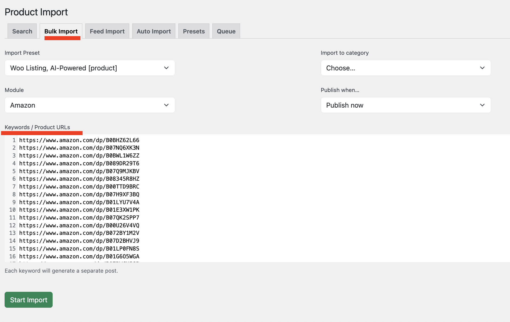
Task: Open the Presets tab
Action: 194,31
